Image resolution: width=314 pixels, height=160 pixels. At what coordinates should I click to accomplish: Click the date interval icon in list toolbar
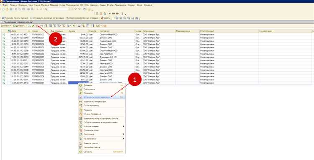click(41, 26)
